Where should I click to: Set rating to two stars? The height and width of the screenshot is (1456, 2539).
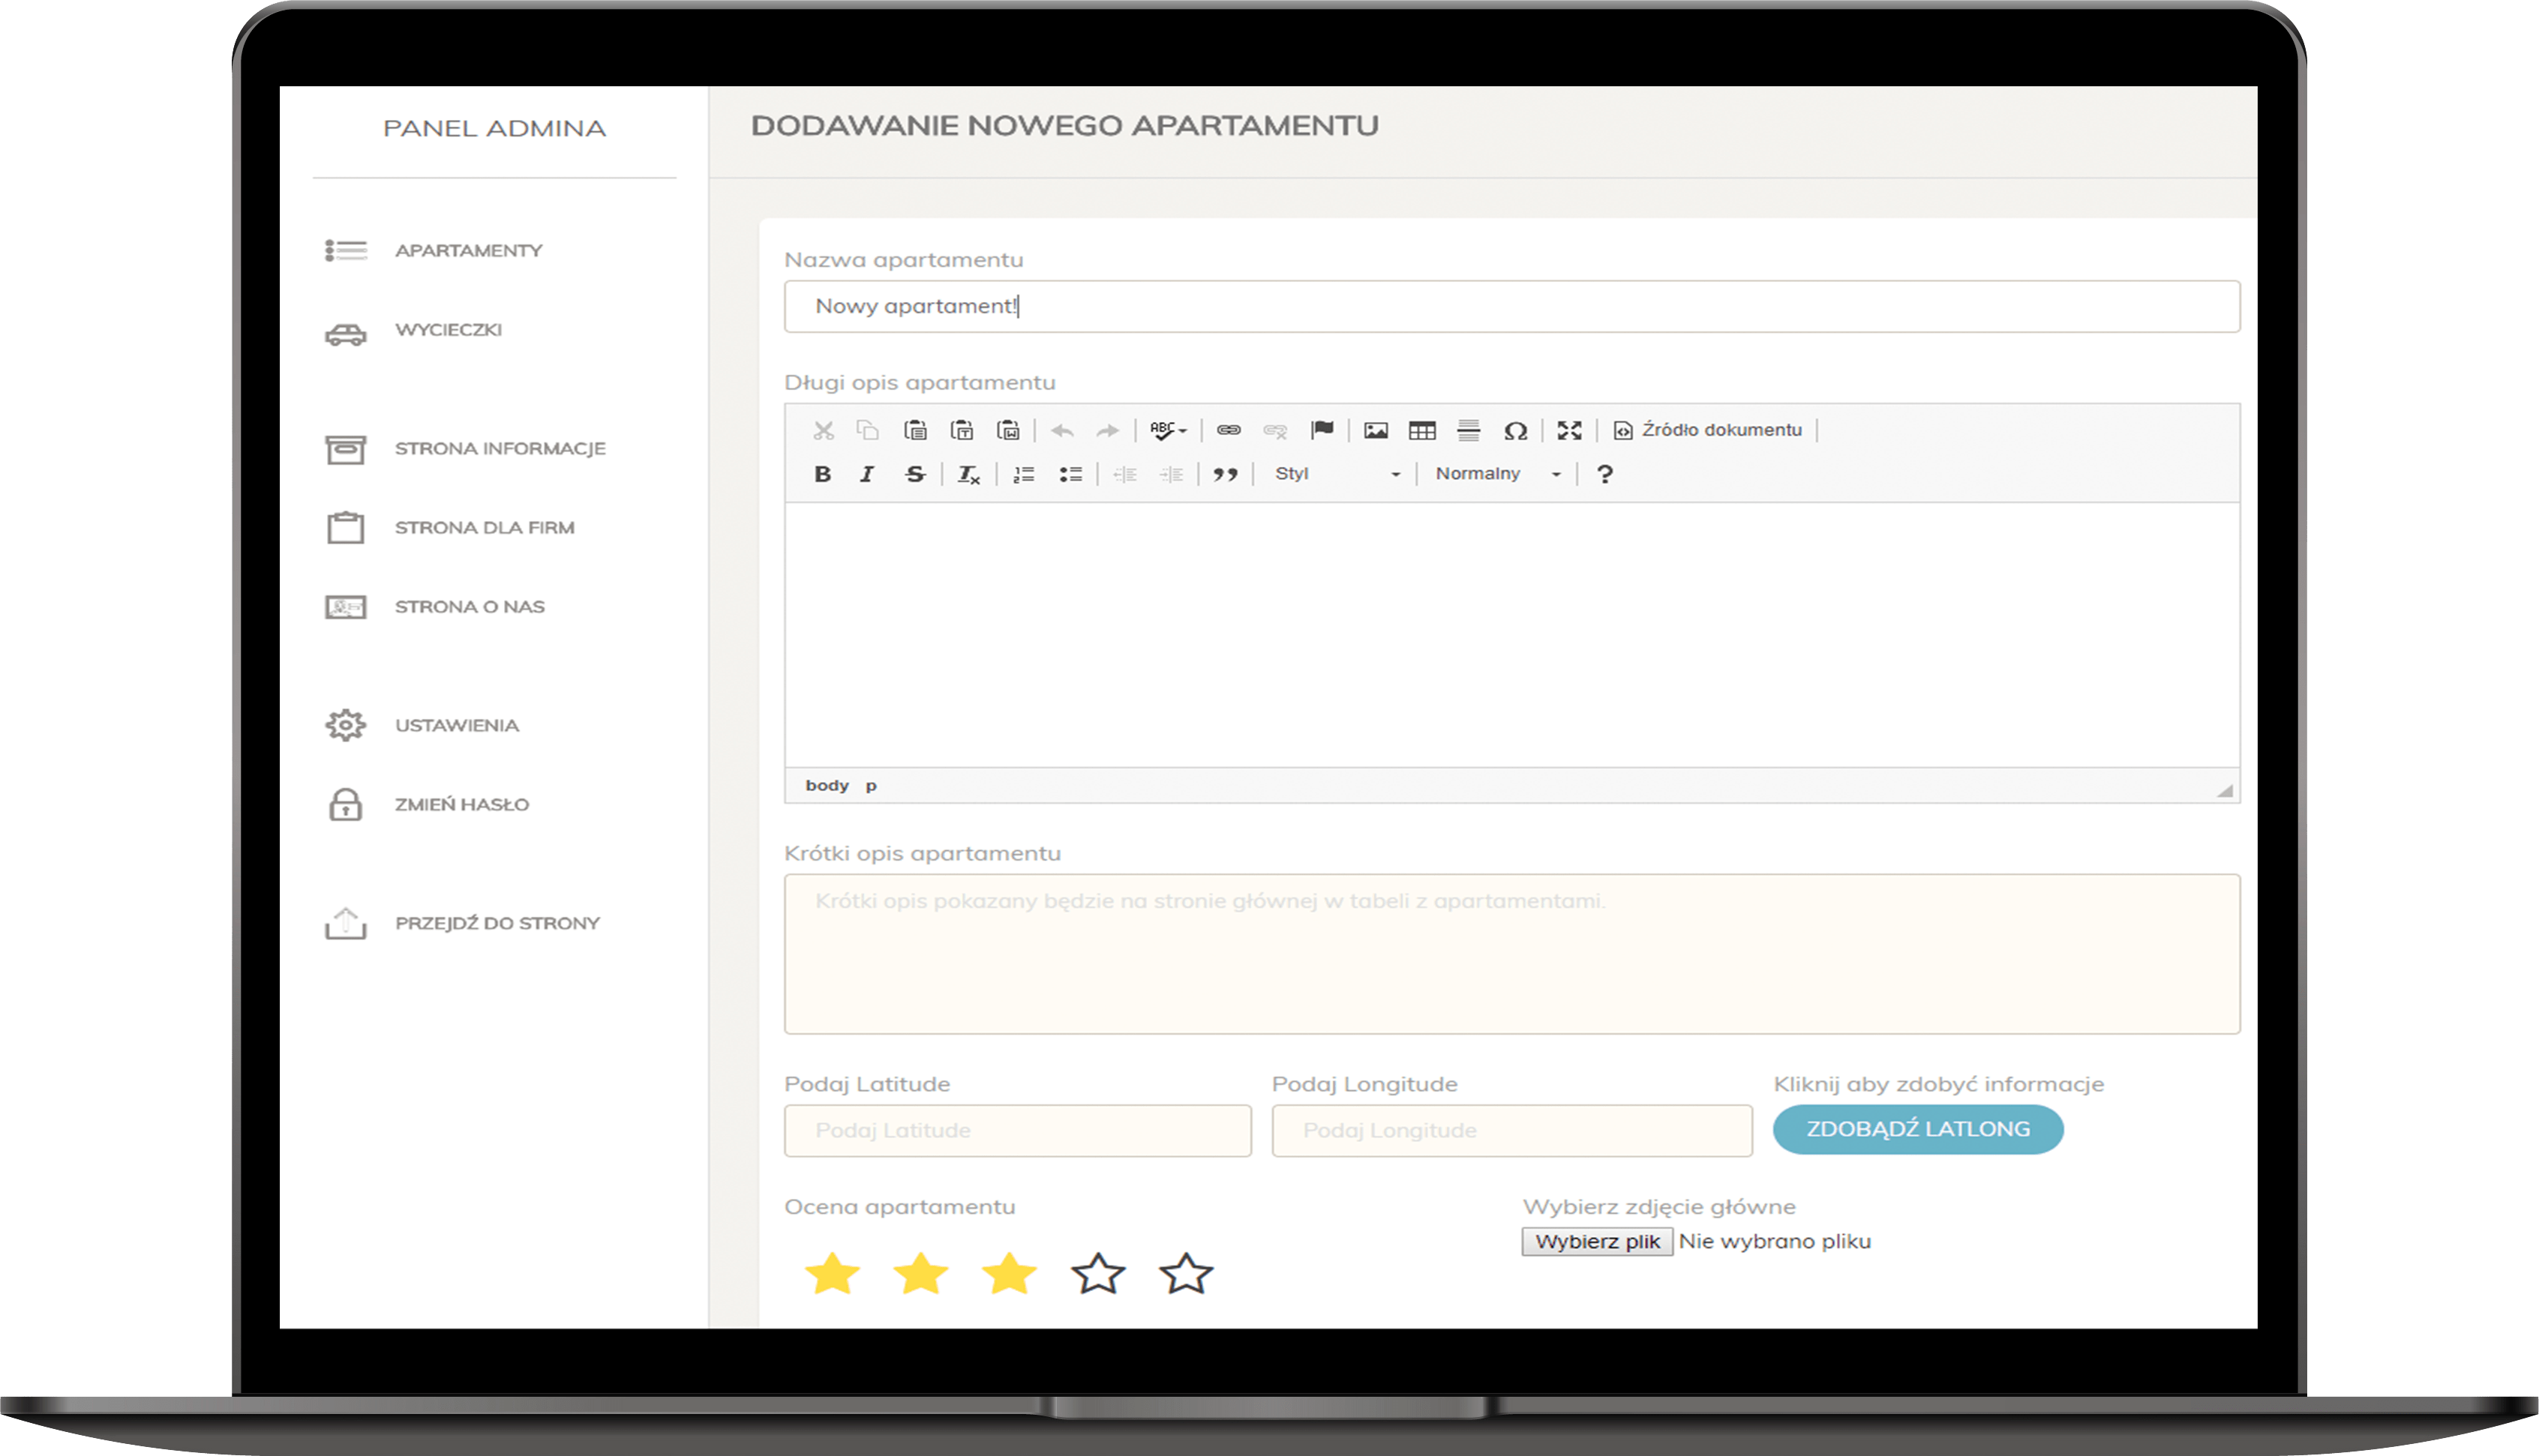coord(920,1274)
